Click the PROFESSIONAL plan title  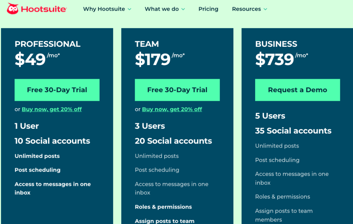tap(47, 44)
